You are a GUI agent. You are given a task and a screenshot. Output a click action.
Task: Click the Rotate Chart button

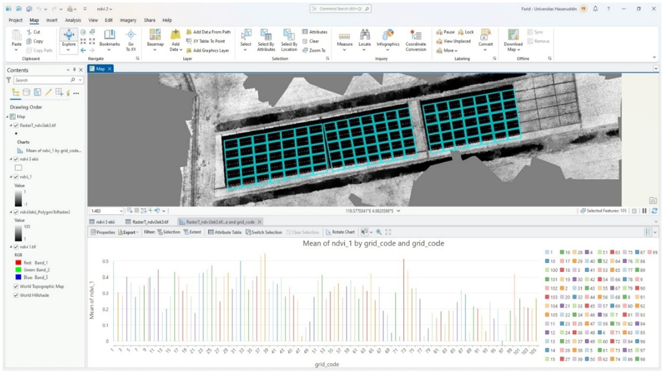point(340,232)
